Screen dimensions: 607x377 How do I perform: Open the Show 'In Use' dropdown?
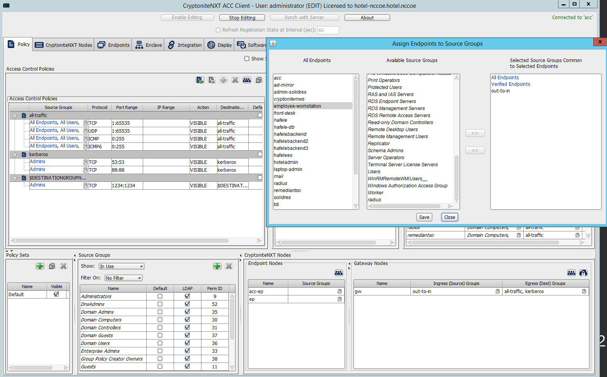click(122, 266)
